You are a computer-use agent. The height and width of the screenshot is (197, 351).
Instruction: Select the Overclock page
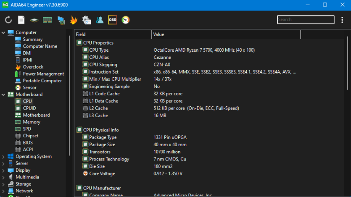tap(33, 67)
